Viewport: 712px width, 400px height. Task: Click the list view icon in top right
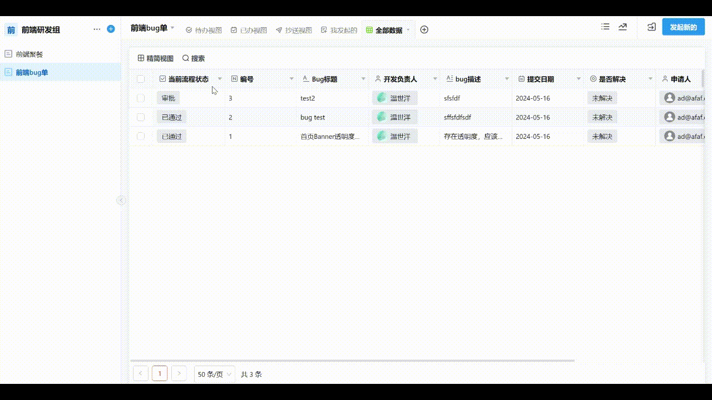(605, 26)
